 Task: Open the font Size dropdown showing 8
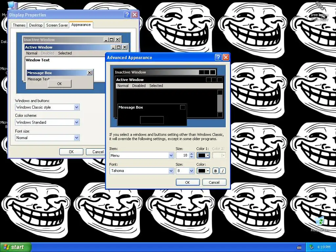click(192, 171)
